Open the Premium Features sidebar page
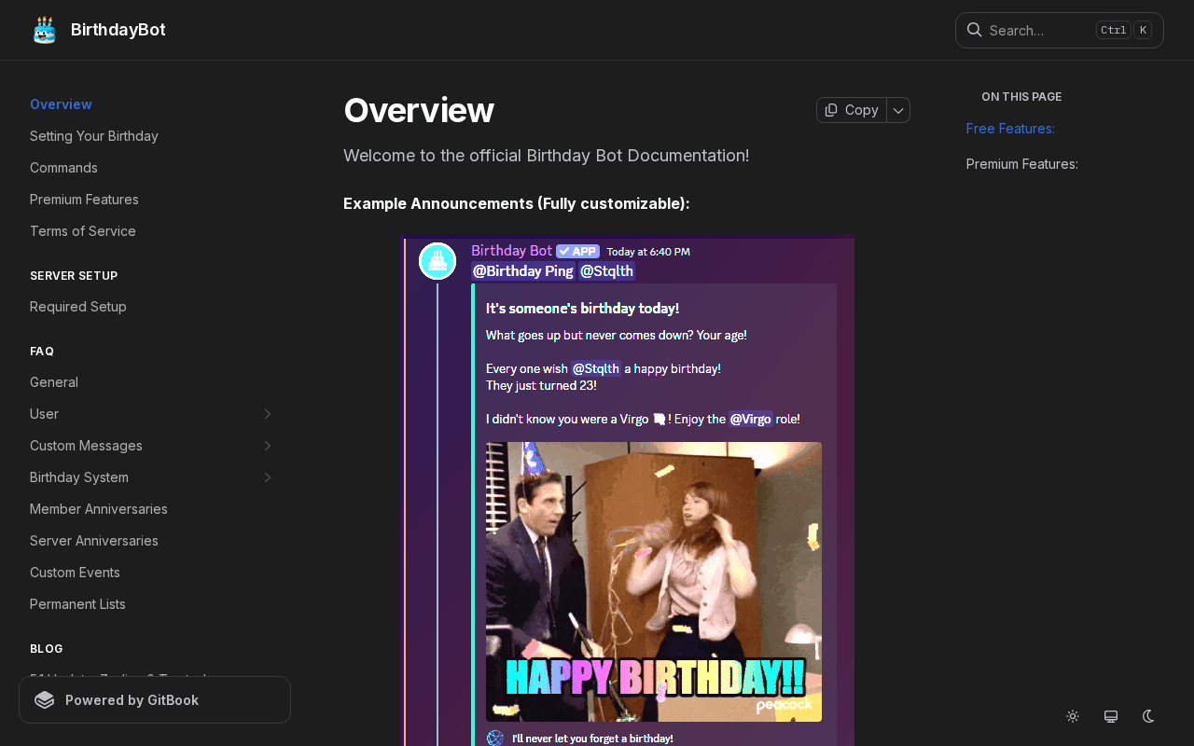 tap(84, 200)
